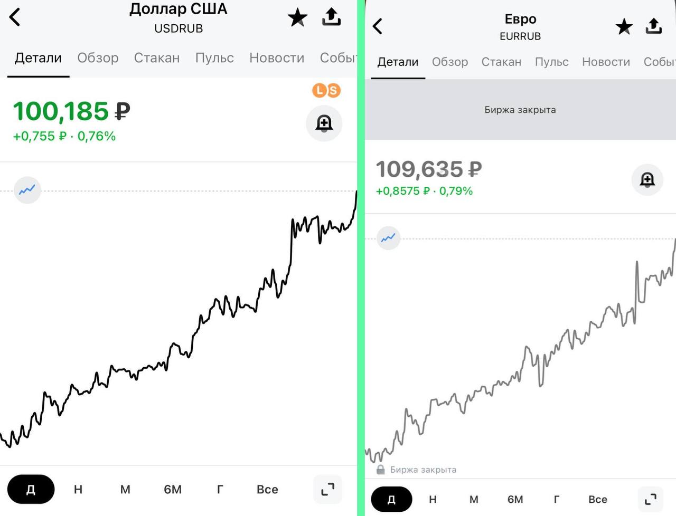Image resolution: width=676 pixels, height=516 pixels.
Task: Toggle the USDRUB chart type icon
Action: tap(27, 190)
